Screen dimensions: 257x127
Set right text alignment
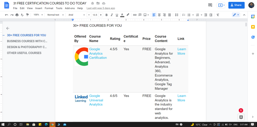164,15
